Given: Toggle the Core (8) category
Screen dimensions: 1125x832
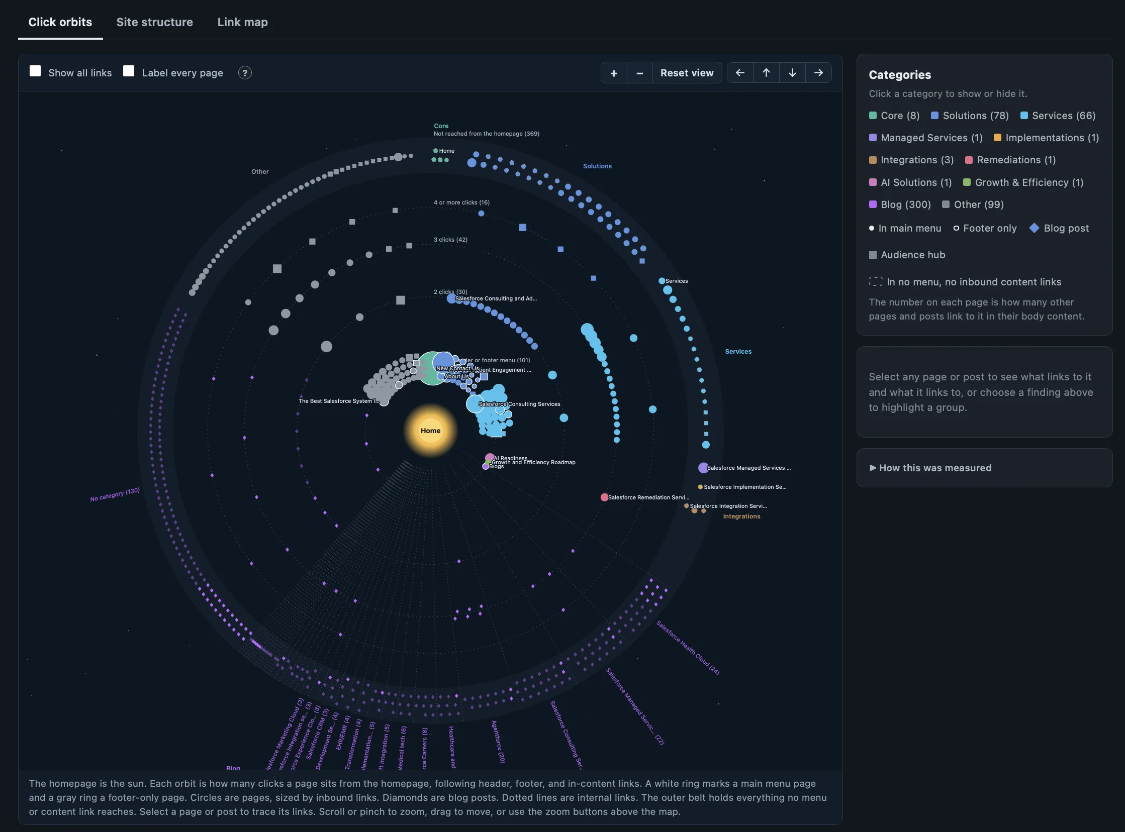Looking at the screenshot, I should [x=894, y=116].
